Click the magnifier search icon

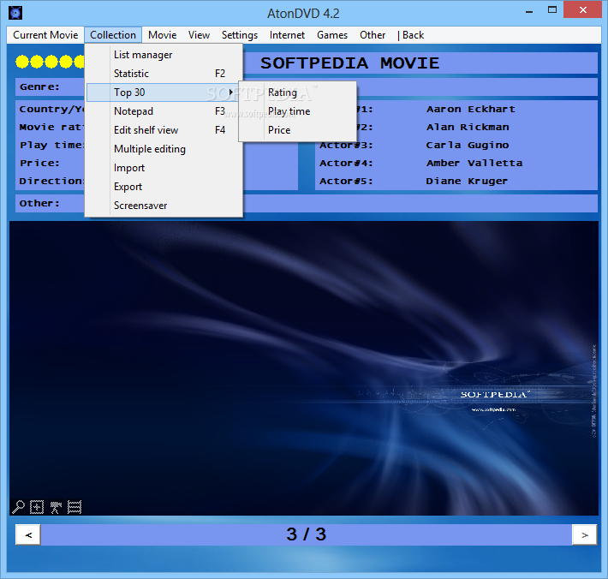pos(18,507)
